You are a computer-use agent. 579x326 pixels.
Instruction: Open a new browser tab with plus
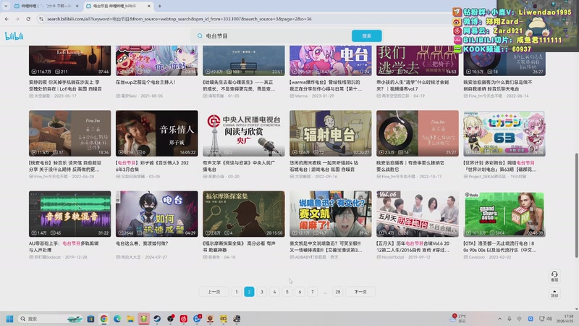tap(159, 6)
